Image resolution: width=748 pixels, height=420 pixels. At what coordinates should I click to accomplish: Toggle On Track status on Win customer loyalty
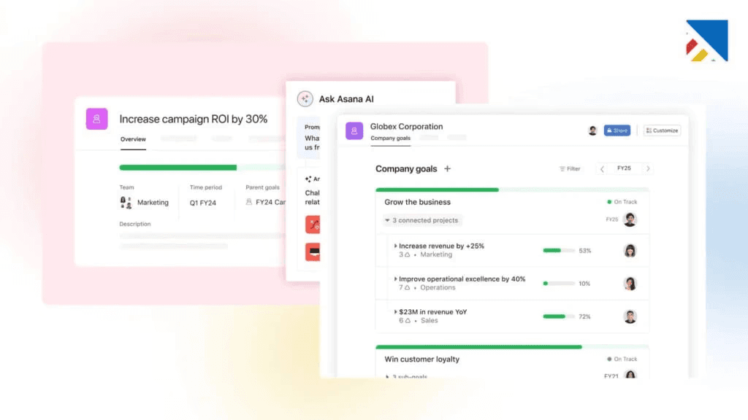[x=610, y=359]
